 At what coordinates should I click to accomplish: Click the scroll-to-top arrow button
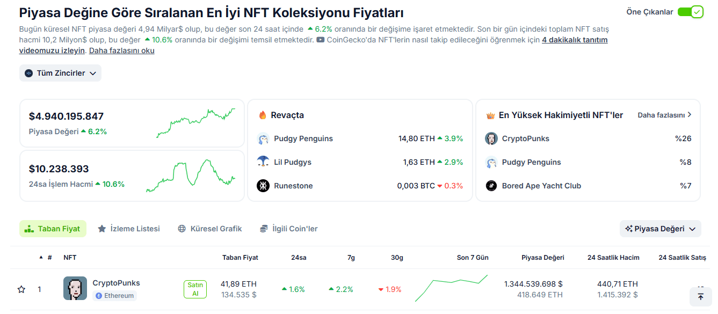pos(700,296)
